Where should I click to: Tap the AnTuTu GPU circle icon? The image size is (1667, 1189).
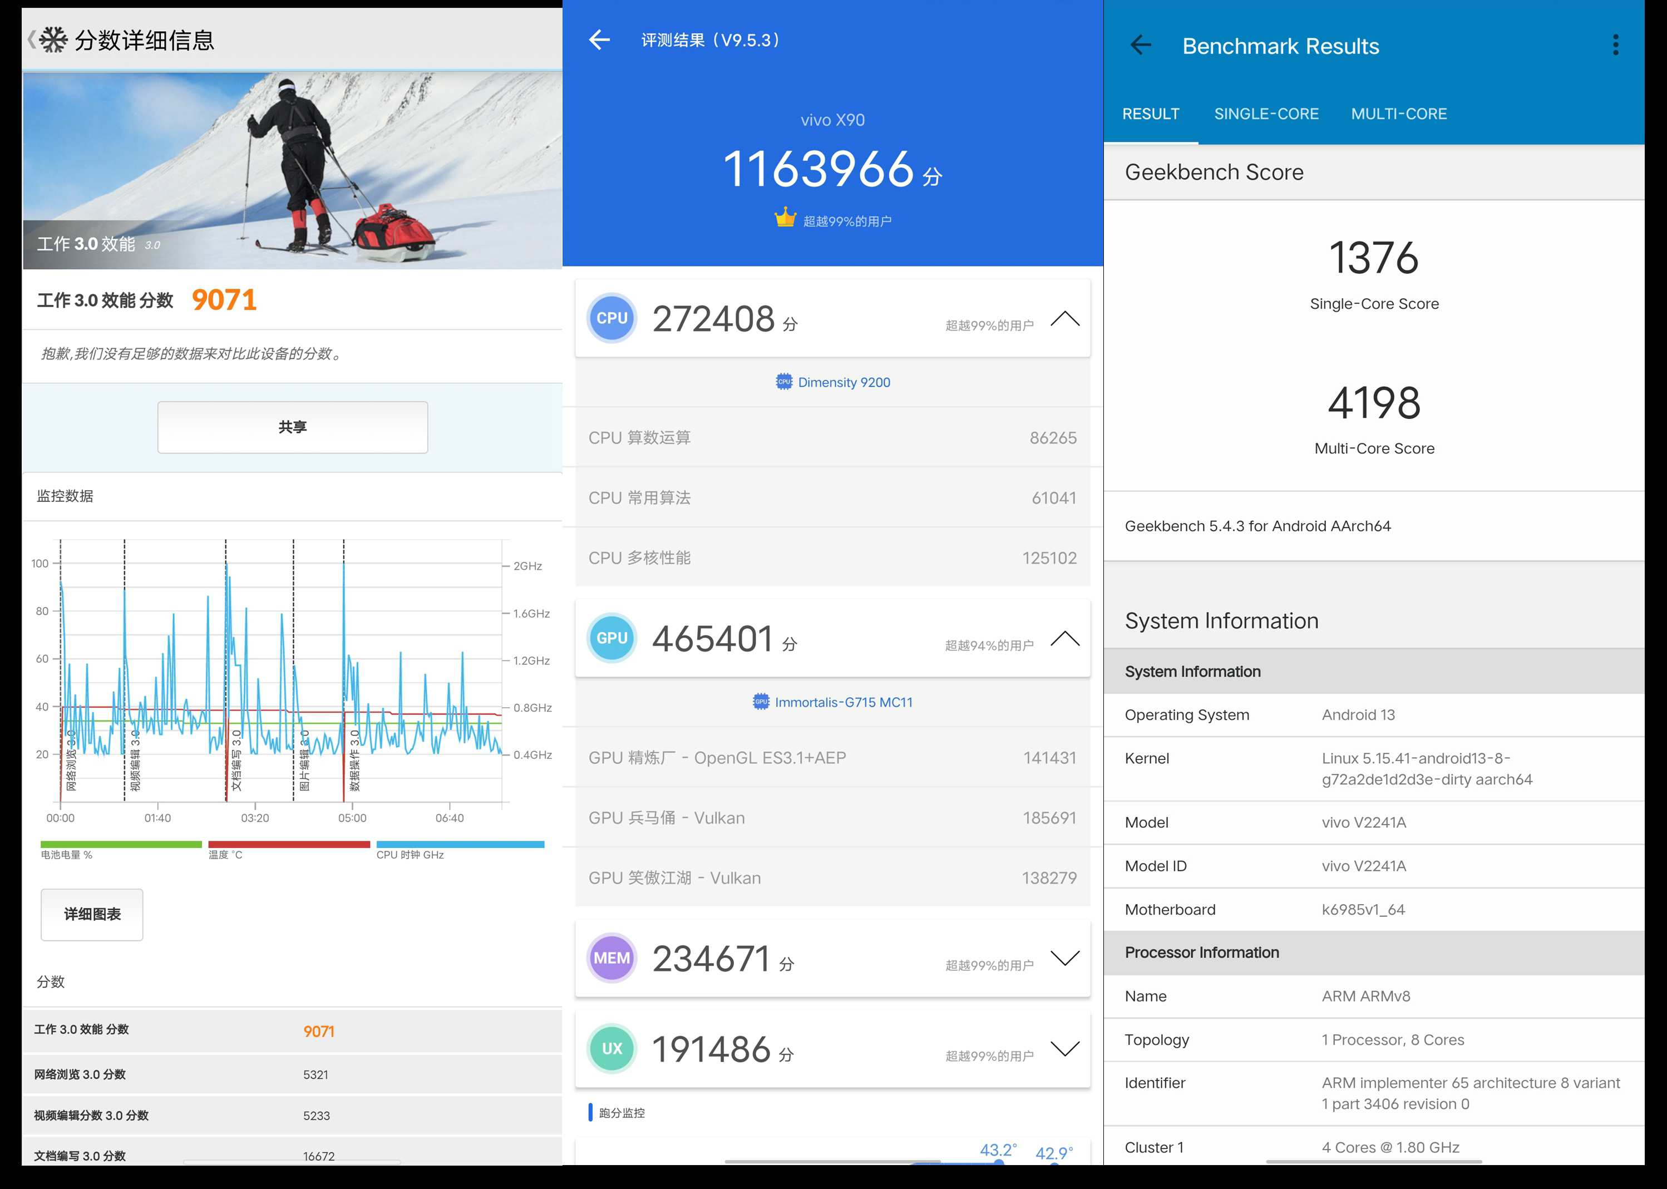click(612, 638)
